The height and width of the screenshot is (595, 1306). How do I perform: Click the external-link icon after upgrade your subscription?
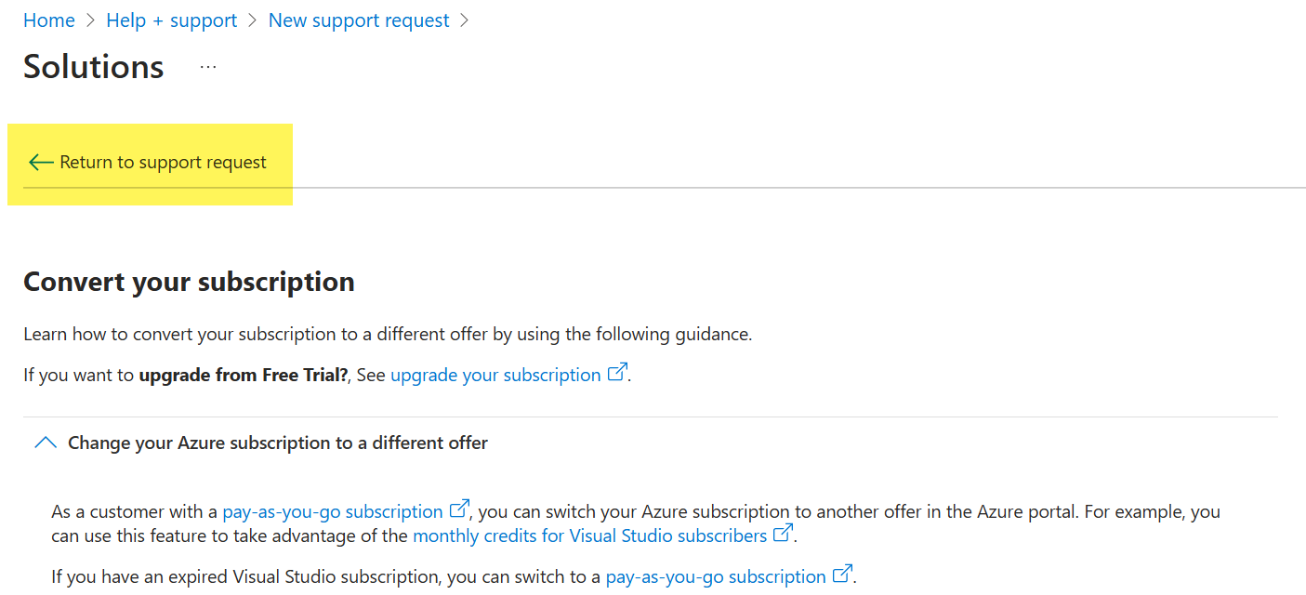click(x=617, y=373)
